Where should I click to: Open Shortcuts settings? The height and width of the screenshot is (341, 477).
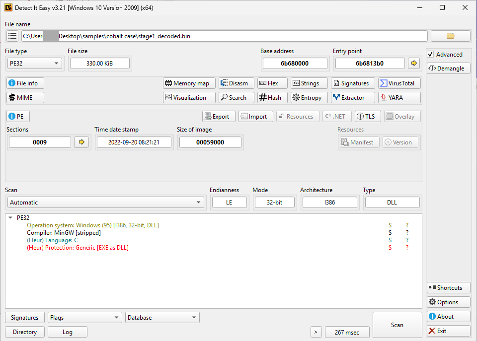448,288
